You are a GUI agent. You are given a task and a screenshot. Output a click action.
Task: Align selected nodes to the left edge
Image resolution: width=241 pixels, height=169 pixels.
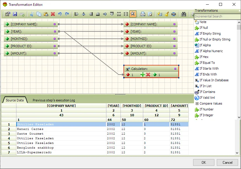tap(76, 14)
